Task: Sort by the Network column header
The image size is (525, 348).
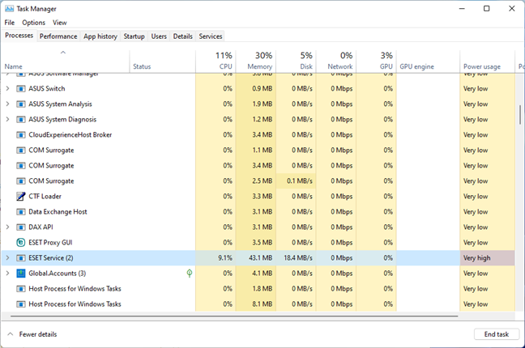Action: (336, 62)
